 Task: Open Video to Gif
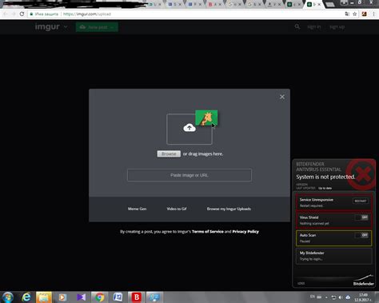[177, 209]
